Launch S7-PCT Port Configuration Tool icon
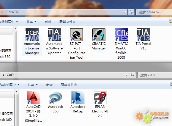This screenshot has width=172, height=126. [x=77, y=44]
